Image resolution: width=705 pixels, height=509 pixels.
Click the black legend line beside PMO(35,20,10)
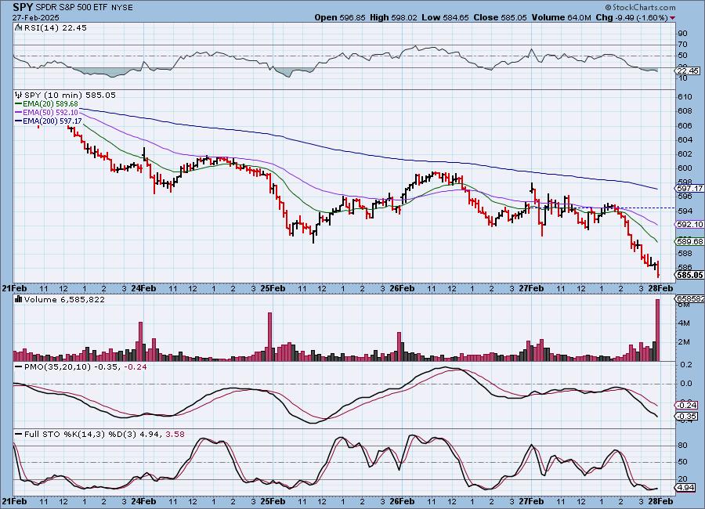click(19, 367)
